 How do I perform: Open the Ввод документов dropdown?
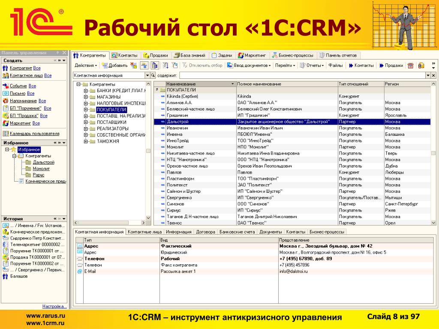tap(249, 66)
